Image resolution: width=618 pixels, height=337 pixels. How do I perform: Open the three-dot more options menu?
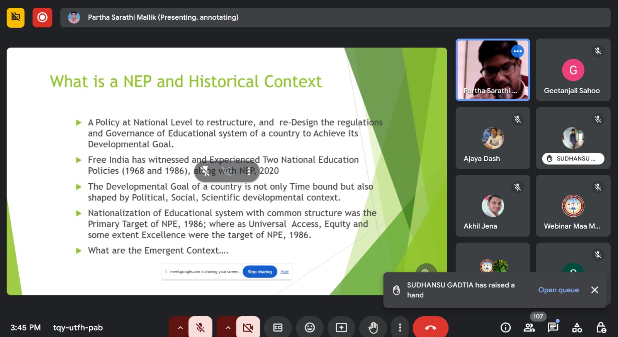point(400,327)
